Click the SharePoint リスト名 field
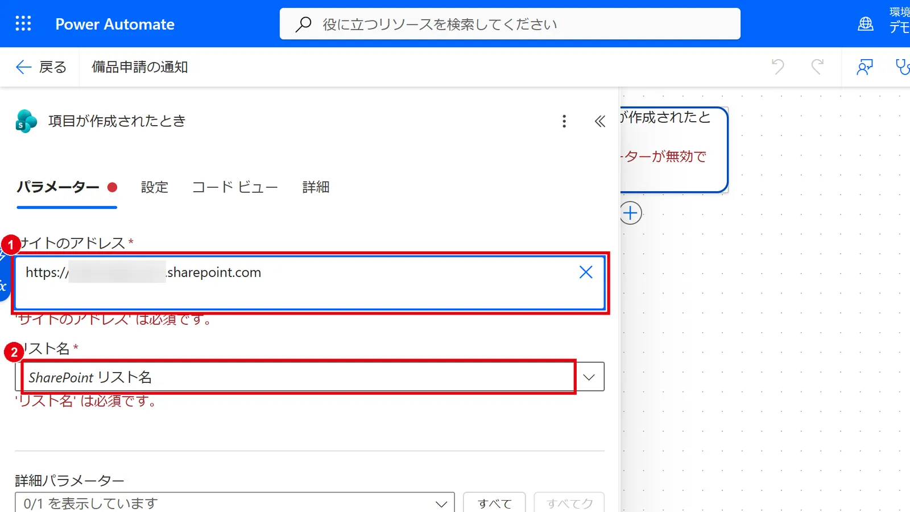 pos(298,377)
